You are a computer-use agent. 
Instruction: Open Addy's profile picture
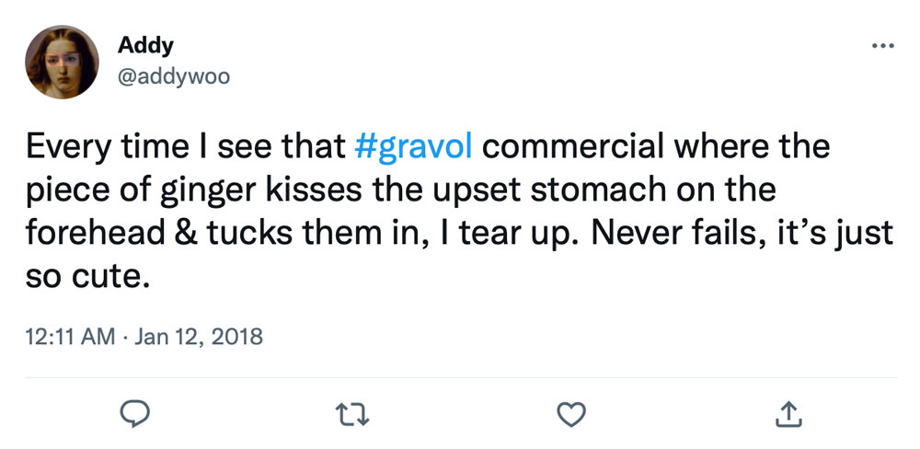tap(63, 62)
